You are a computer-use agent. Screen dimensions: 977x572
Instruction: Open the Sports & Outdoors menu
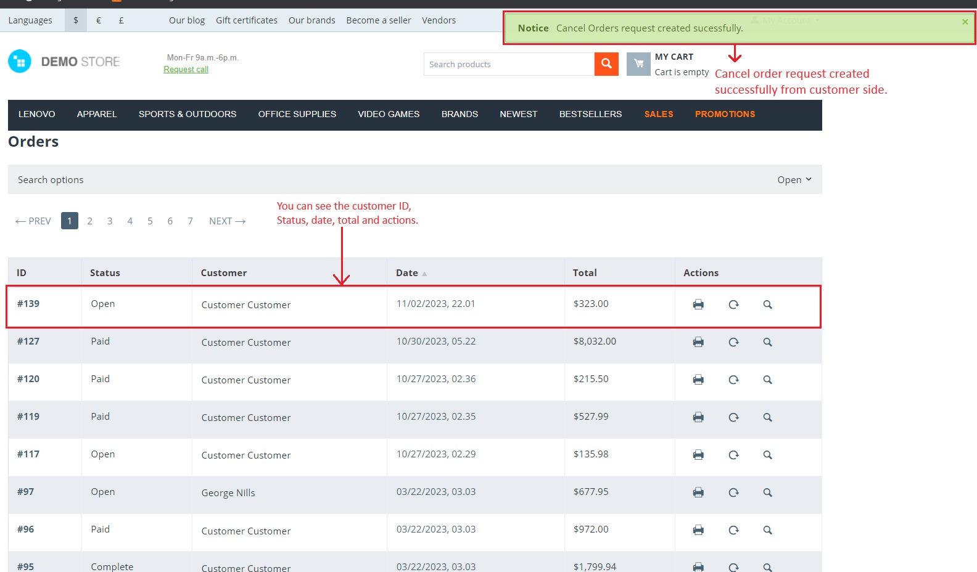(188, 114)
